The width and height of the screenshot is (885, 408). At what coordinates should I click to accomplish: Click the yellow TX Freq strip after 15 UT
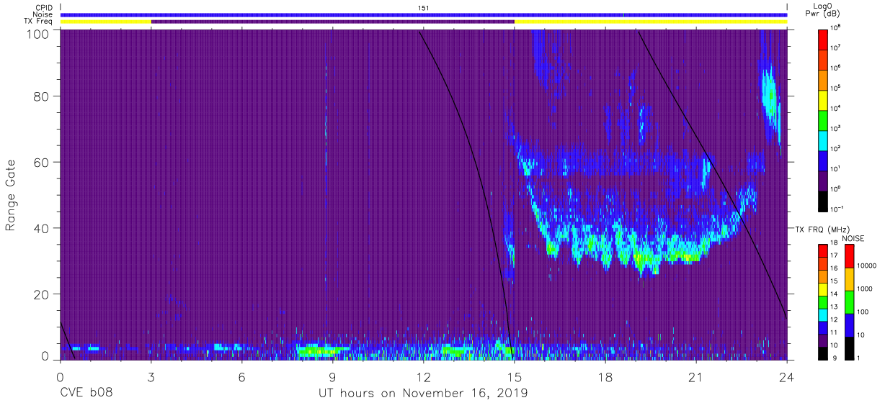point(651,22)
